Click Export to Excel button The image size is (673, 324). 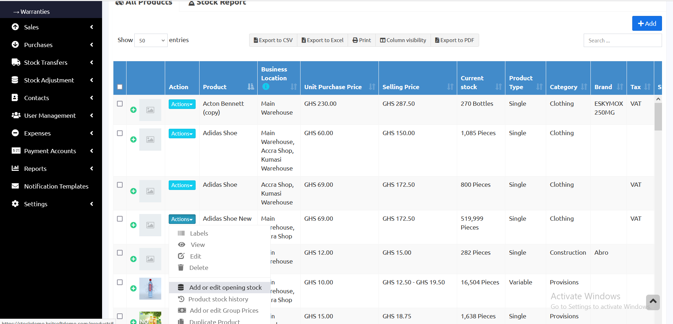[323, 40]
